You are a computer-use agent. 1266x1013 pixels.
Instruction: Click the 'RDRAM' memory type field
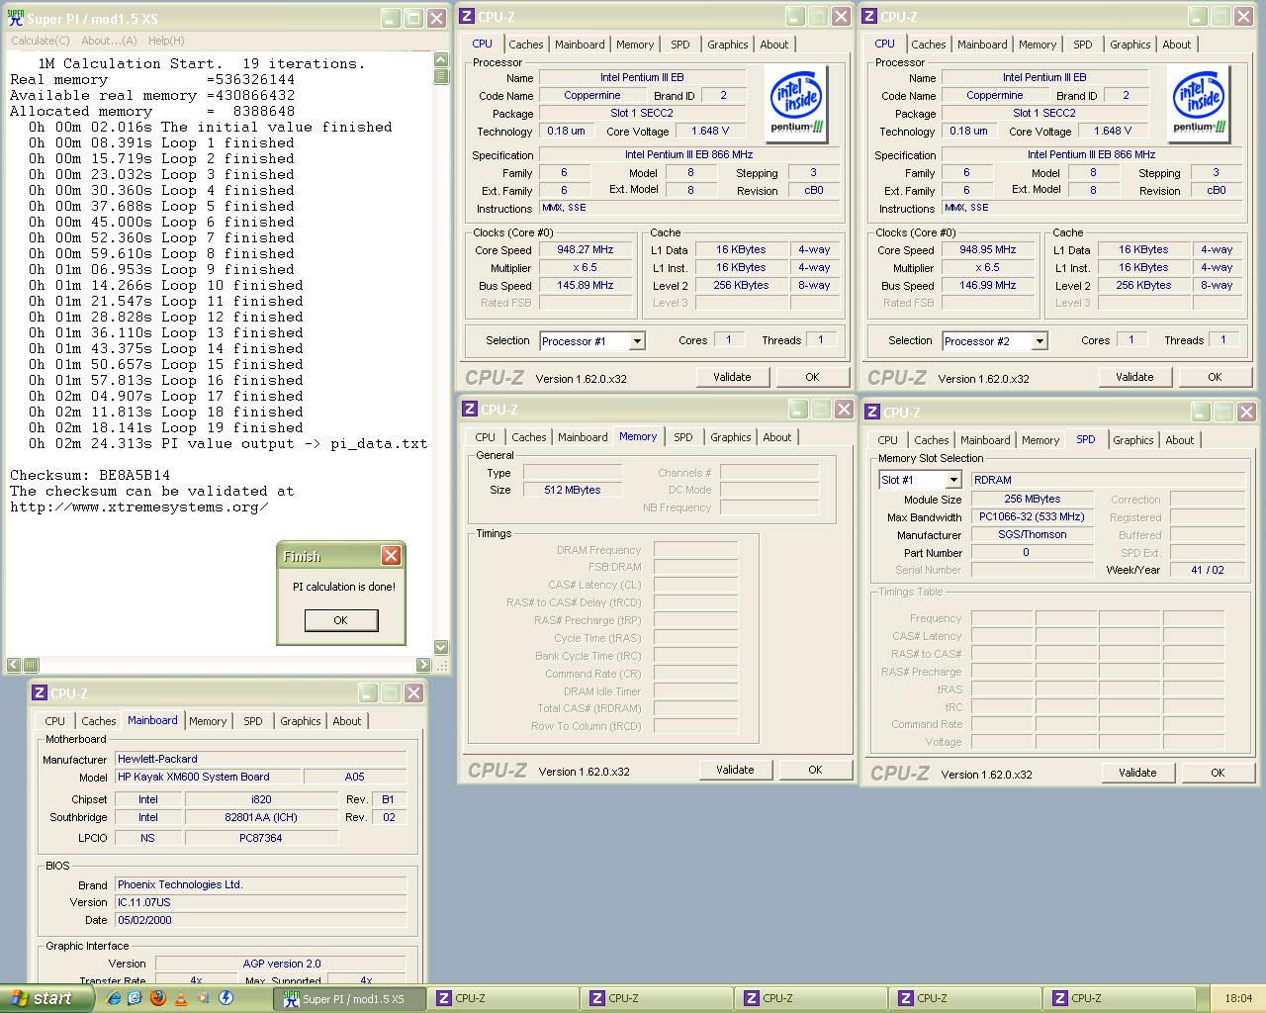tap(1108, 480)
